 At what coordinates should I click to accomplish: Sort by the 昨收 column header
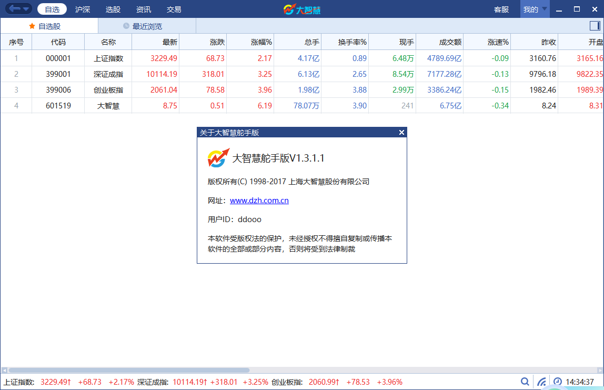(535, 42)
